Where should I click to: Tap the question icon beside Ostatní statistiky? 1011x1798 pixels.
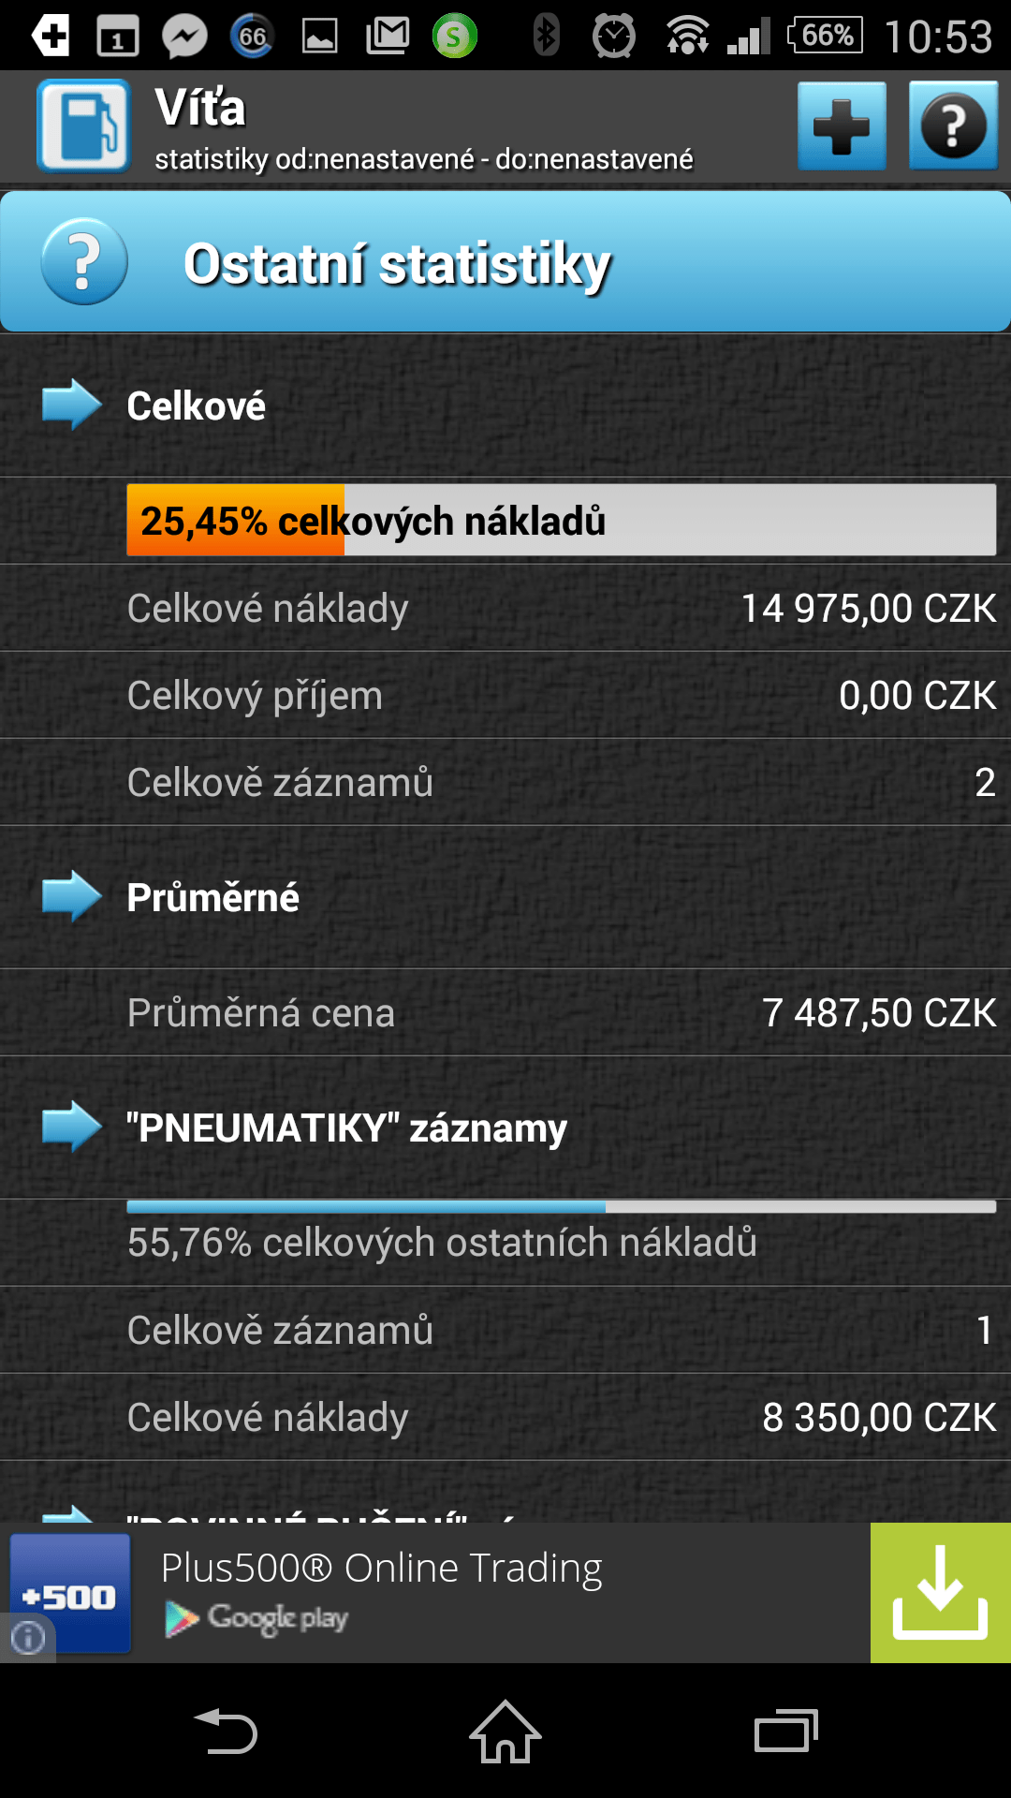(x=84, y=261)
